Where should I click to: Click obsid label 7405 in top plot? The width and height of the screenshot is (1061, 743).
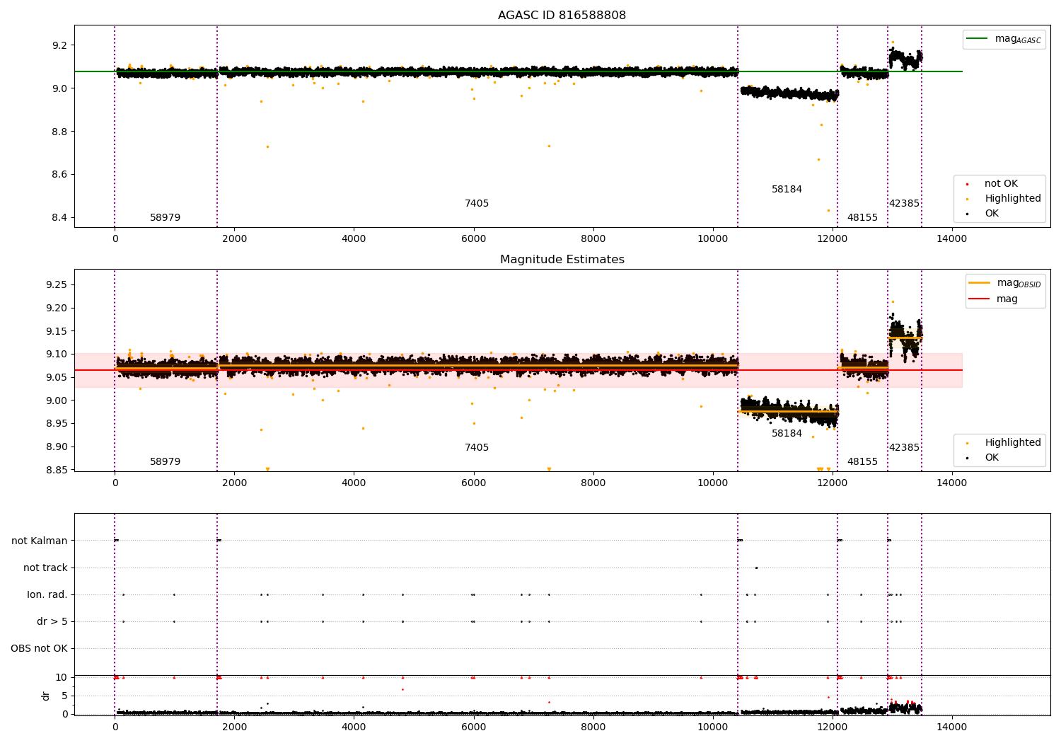[477, 204]
